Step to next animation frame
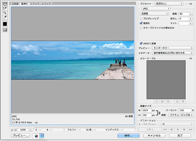The image size is (196, 141). tap(184, 130)
